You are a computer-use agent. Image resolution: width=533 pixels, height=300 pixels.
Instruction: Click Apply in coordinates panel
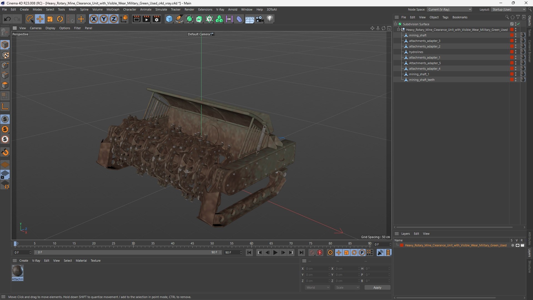377,287
